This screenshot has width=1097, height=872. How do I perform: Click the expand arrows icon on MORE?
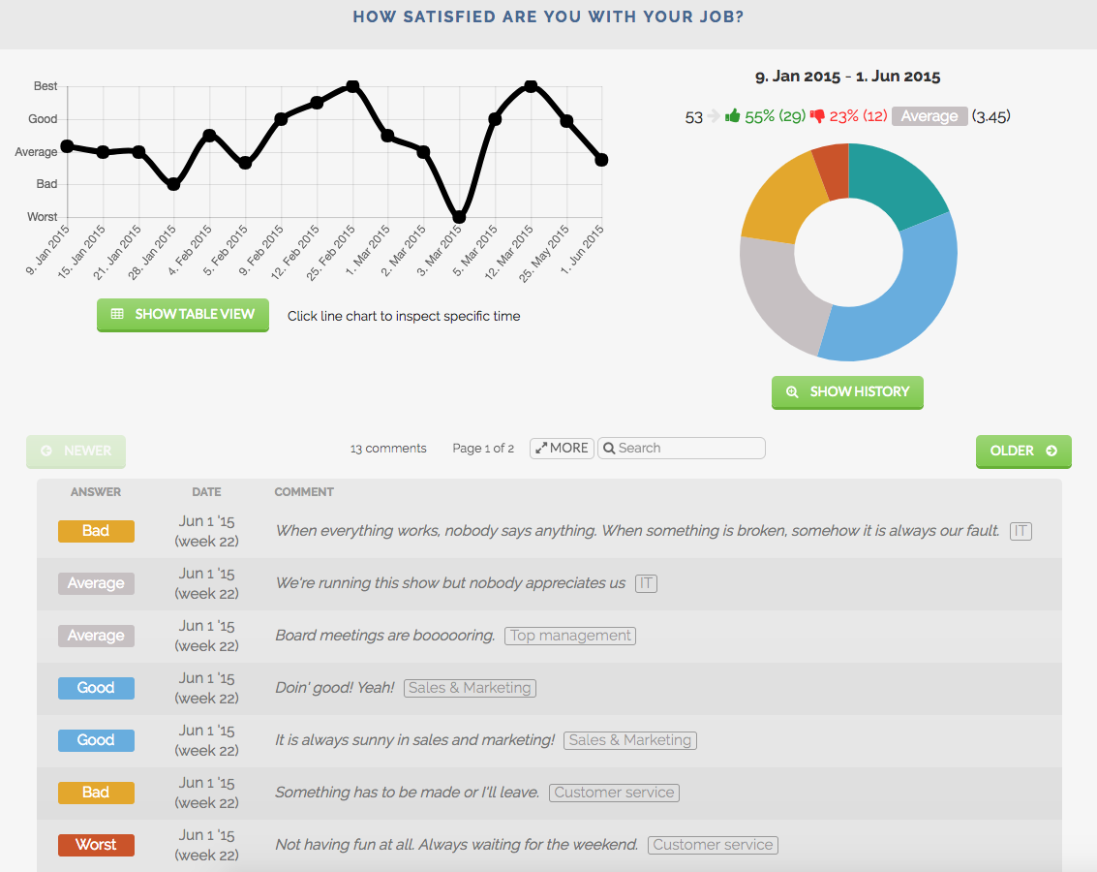pyautogui.click(x=541, y=448)
